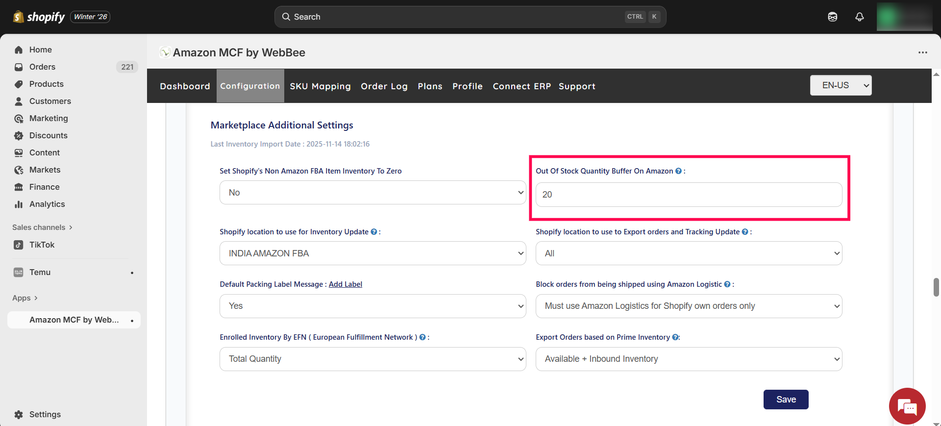Screen dimensions: 941x426
Task: Click the notifications bell icon
Action: 859,17
